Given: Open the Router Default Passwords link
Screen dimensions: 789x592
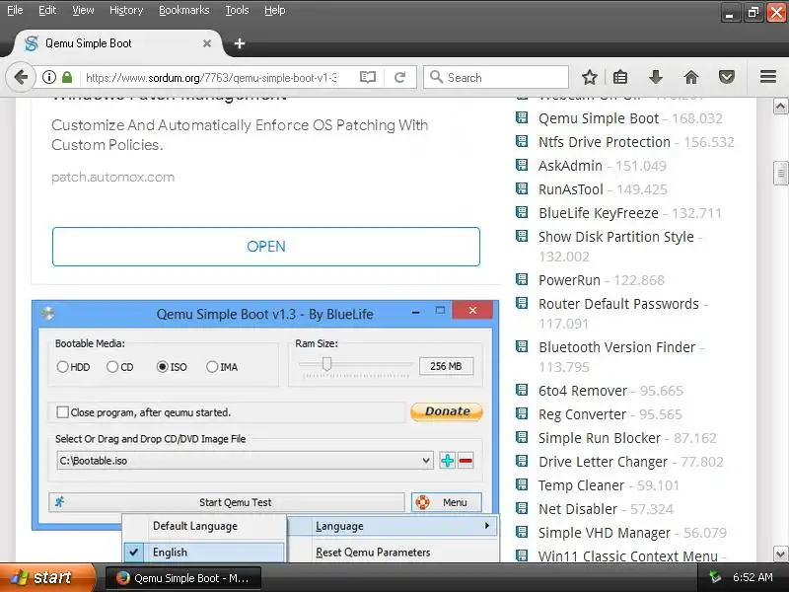Looking at the screenshot, I should (618, 304).
